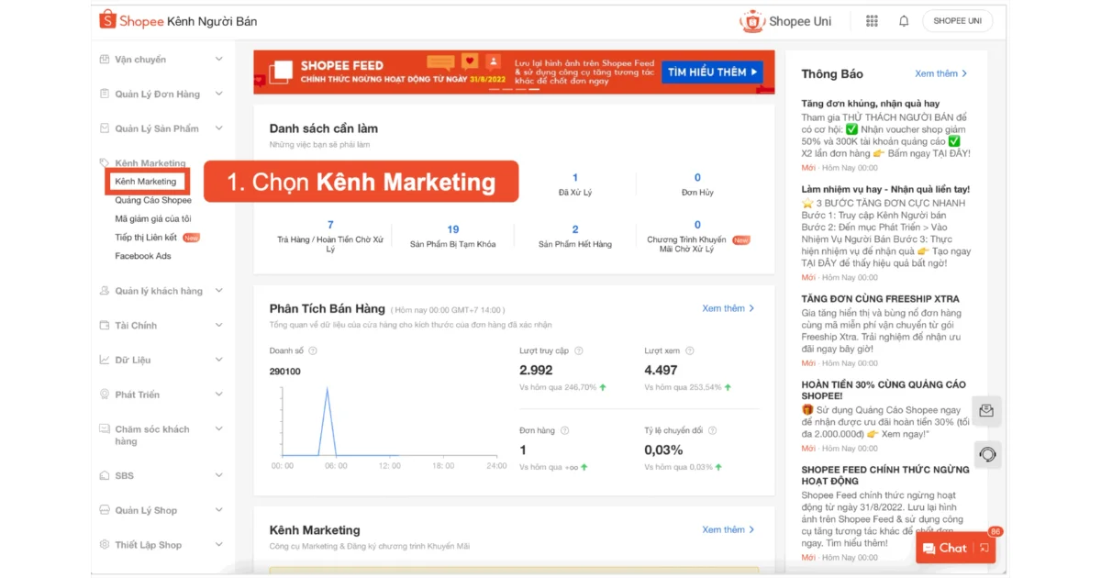Open Sản Phẩm Bị Tạm Khóa count 19
Viewport: 1101px width, 578px height.
(453, 237)
